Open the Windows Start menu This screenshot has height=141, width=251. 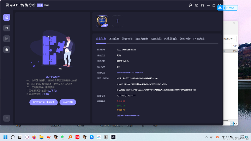click(5, 137)
